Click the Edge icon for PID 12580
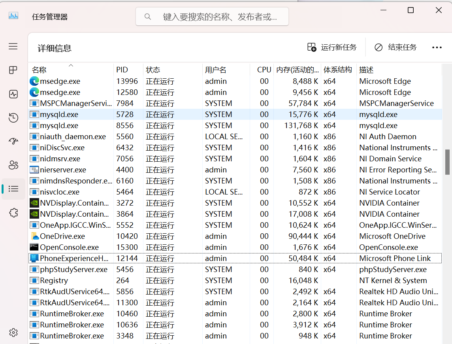 click(x=34, y=93)
